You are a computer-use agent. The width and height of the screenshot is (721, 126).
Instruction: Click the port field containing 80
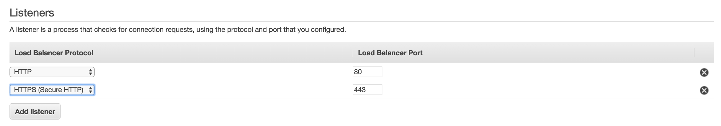[367, 72]
